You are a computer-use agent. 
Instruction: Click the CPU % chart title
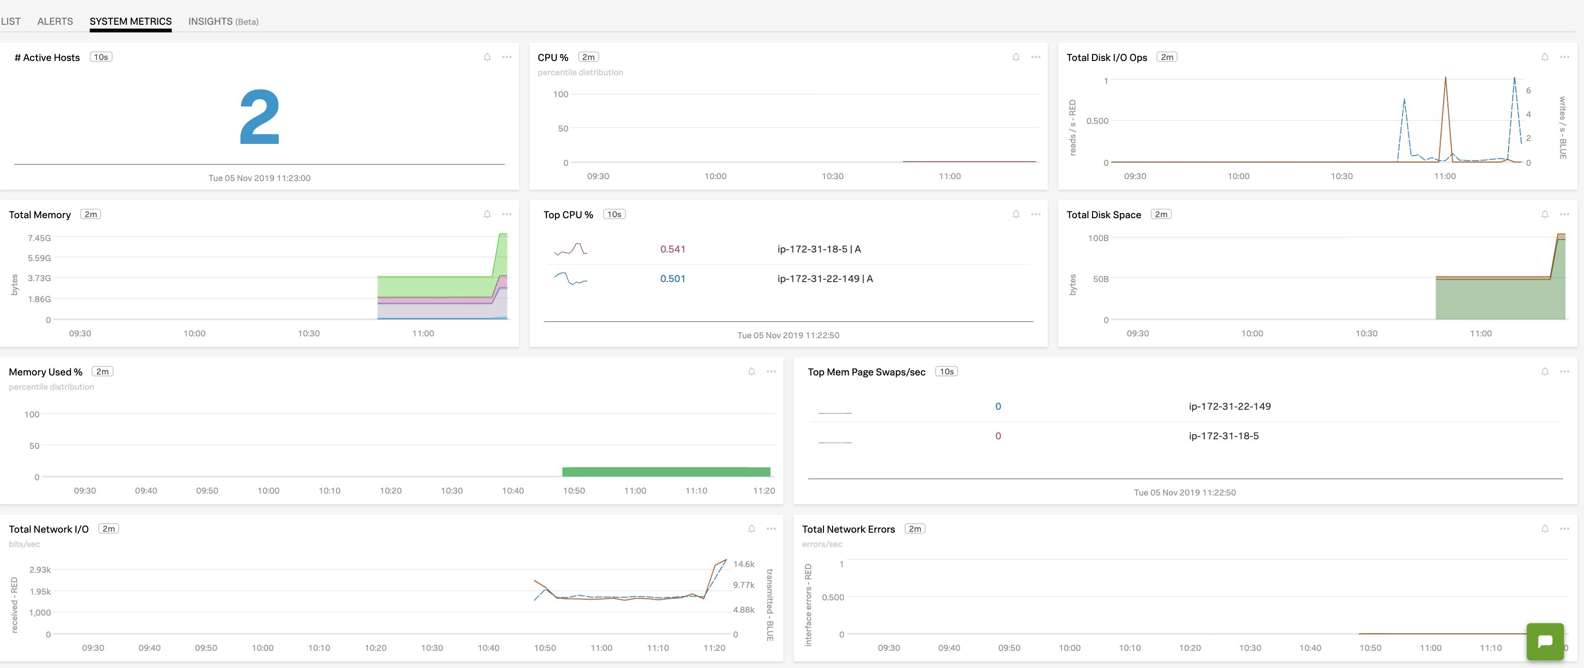(x=553, y=58)
